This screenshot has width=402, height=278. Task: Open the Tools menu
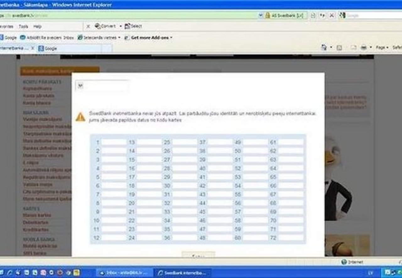pos(23,27)
